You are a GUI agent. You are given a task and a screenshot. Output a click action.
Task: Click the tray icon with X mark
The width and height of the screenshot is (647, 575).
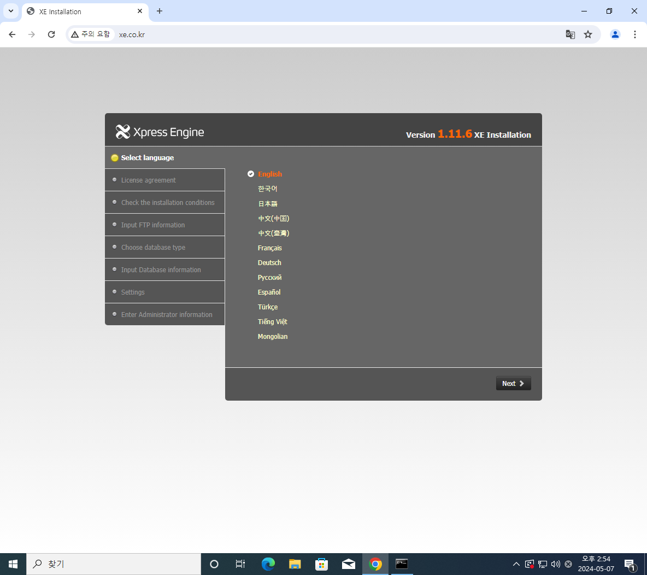click(569, 564)
